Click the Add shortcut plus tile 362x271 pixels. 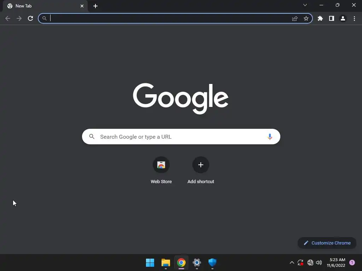tap(201, 165)
